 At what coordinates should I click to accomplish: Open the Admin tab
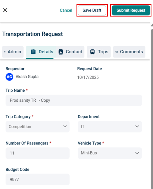pyautogui.click(x=13, y=52)
